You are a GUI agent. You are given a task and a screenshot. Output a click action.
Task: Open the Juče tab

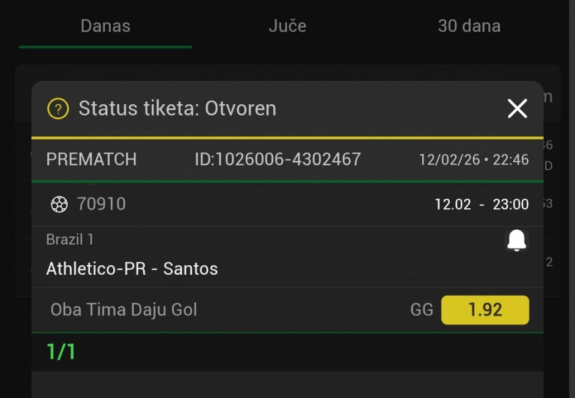[287, 26]
